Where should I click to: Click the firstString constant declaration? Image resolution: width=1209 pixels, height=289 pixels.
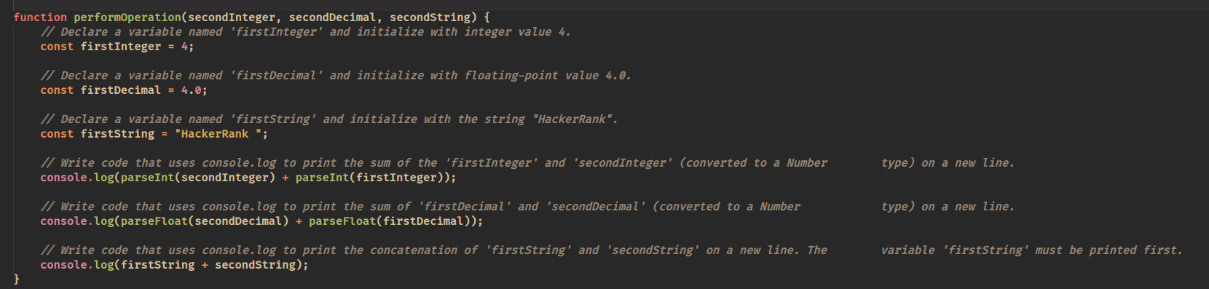click(117, 134)
